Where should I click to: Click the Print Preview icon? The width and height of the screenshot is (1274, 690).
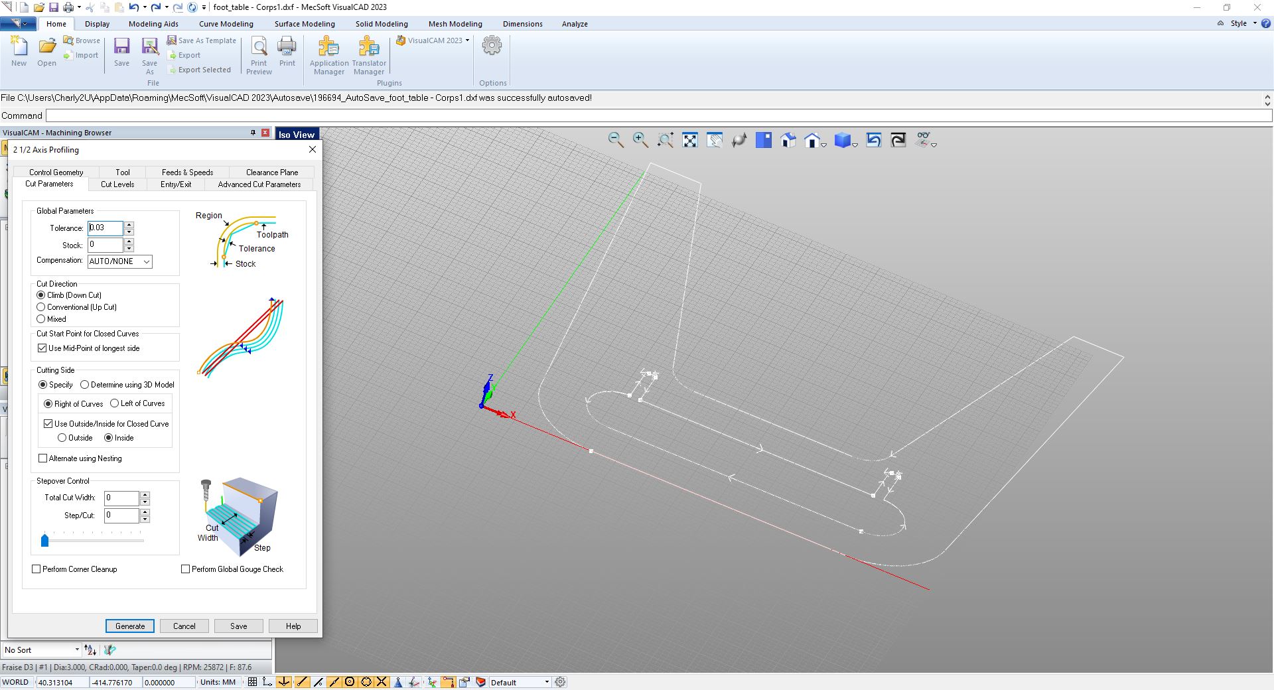click(x=259, y=56)
